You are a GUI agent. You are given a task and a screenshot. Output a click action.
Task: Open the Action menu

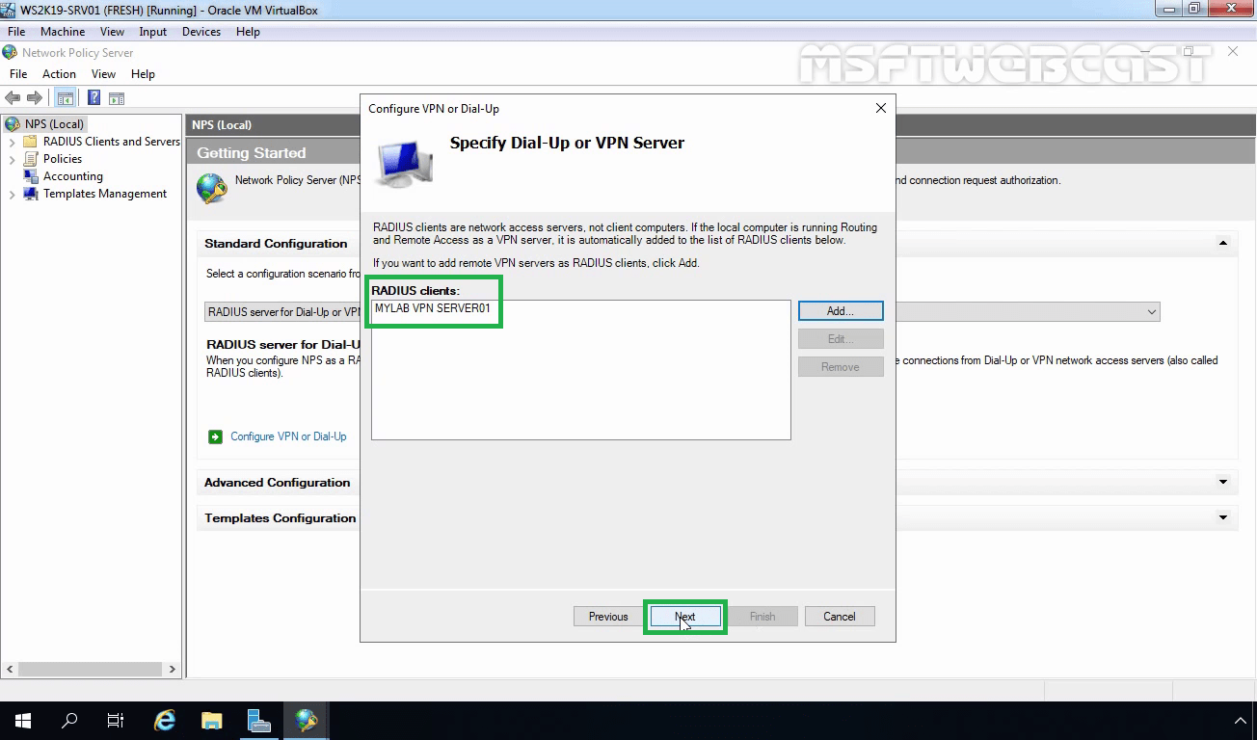point(59,73)
